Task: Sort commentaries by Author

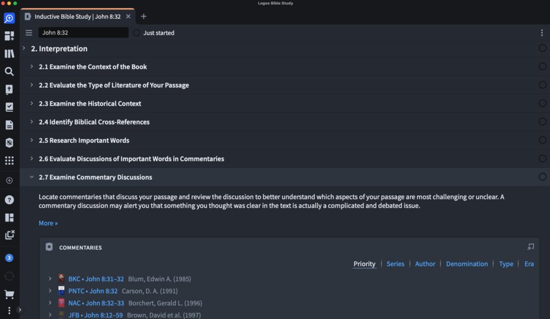Action: [425, 264]
